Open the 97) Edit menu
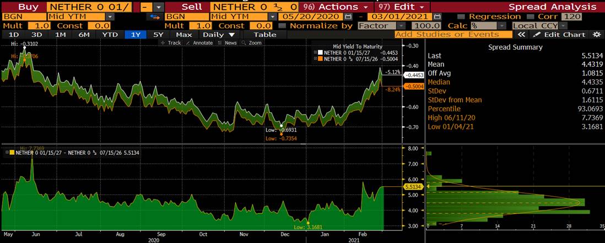 tap(401, 7)
